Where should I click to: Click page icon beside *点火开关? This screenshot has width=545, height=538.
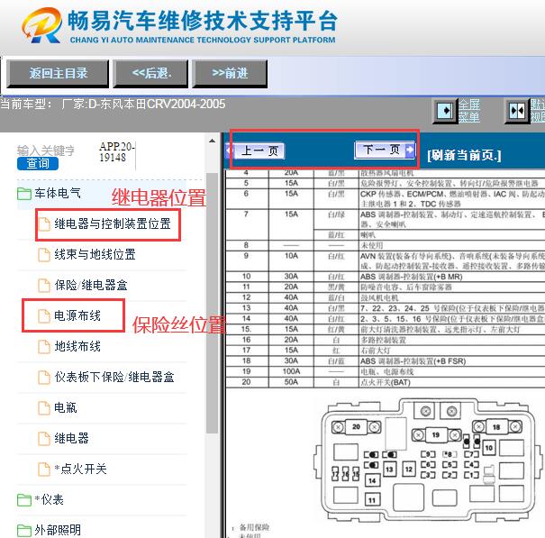[x=44, y=470]
